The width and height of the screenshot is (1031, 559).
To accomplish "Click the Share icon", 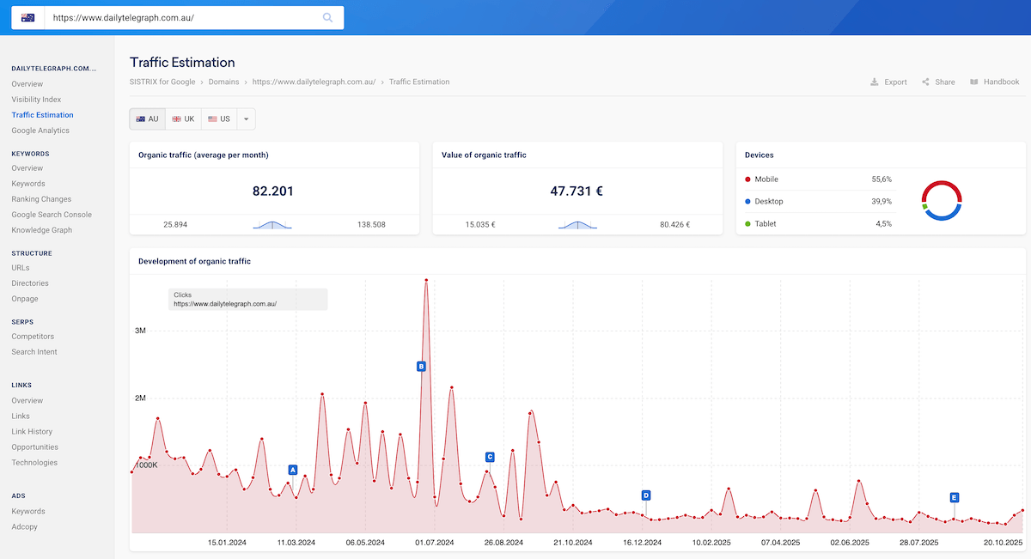I will pos(937,82).
